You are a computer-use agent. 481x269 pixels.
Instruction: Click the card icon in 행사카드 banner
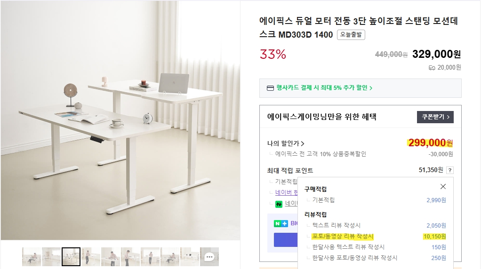270,88
